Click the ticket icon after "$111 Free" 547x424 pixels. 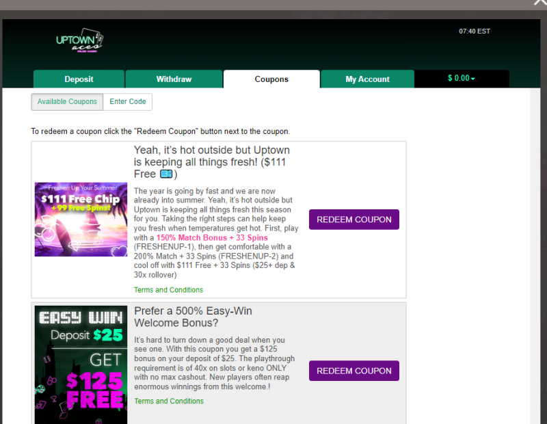166,174
